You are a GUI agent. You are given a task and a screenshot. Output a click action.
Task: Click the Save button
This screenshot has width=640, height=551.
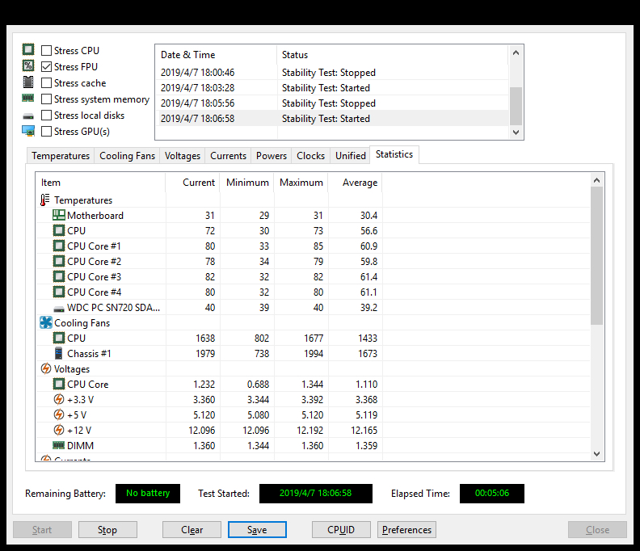coord(257,530)
